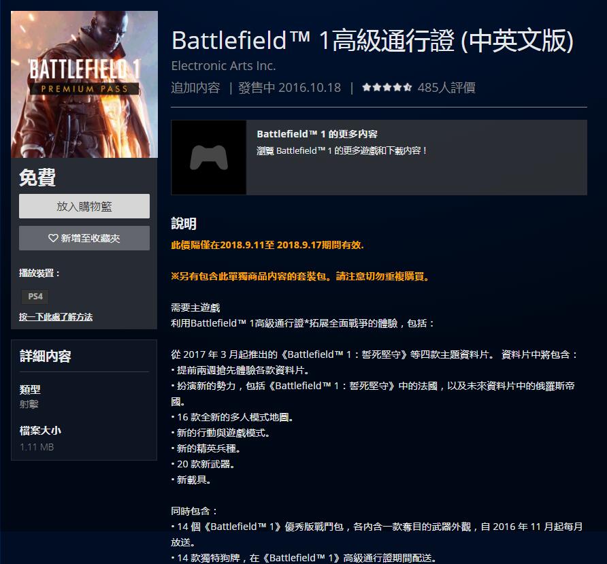Select the 追加內容 category label

(196, 88)
